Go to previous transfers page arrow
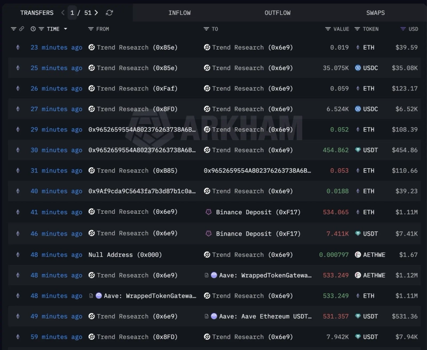Screen dimensions: 427x350 (63, 13)
